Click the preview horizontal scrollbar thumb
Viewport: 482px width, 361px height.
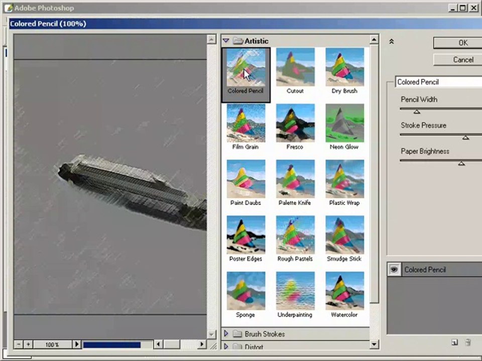(172, 344)
